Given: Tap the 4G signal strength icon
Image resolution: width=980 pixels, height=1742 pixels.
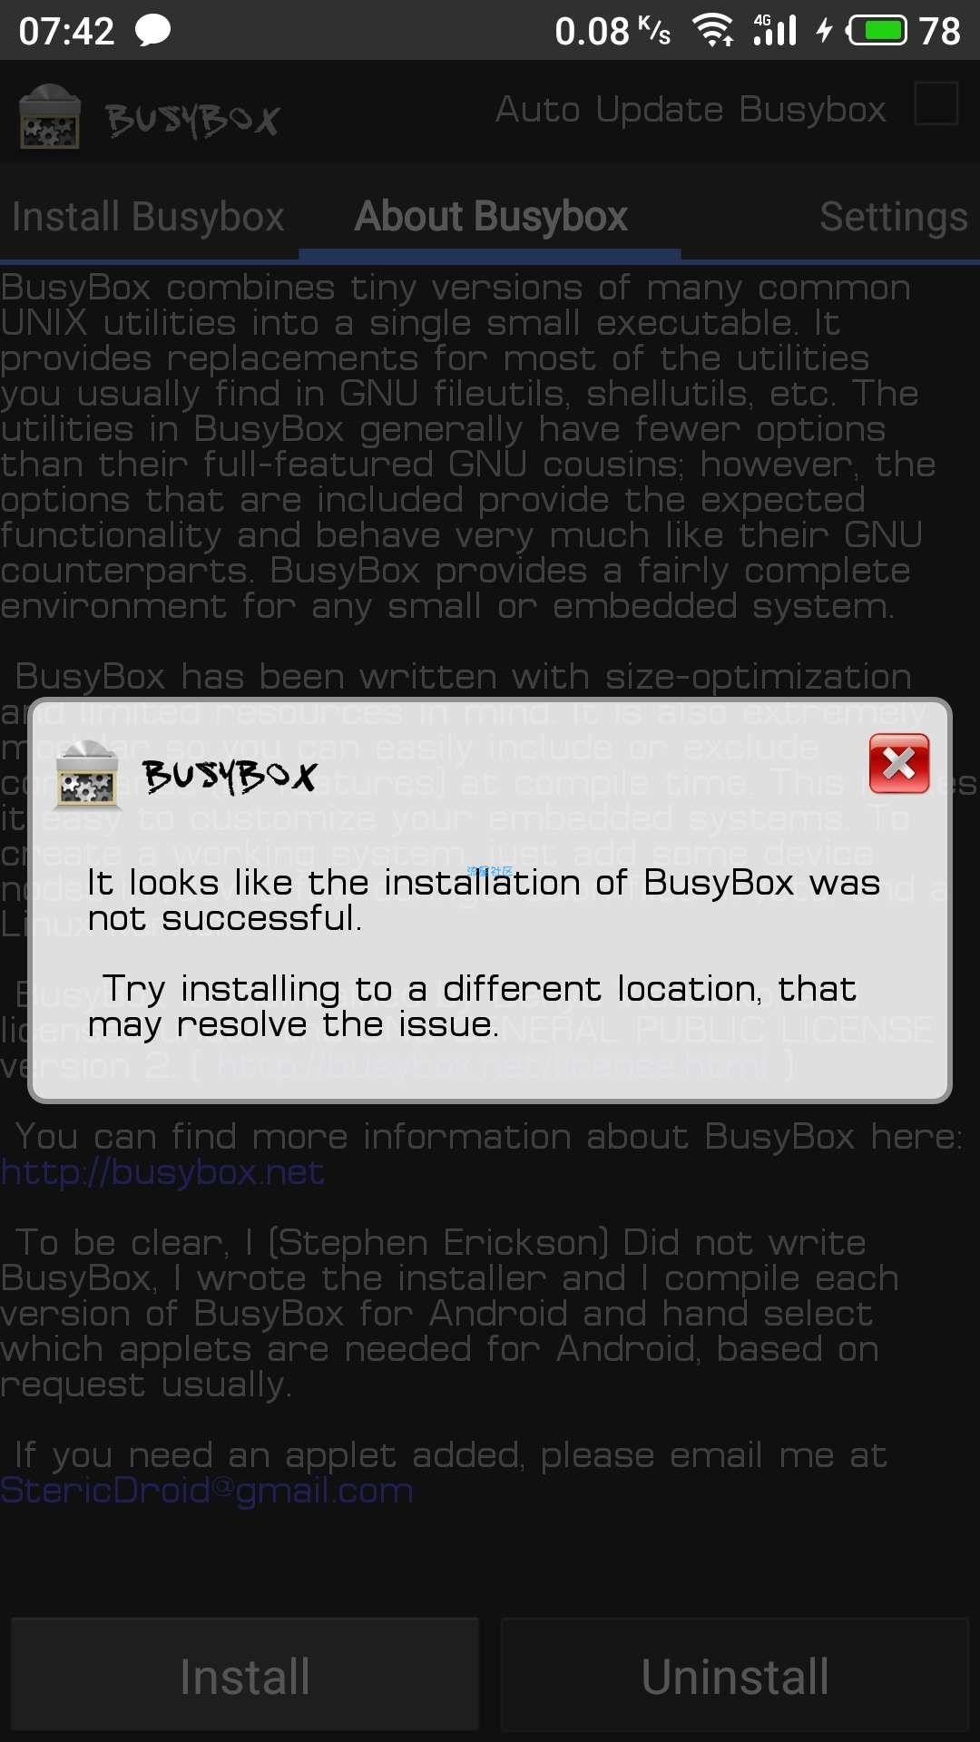Looking at the screenshot, I should click(775, 30).
